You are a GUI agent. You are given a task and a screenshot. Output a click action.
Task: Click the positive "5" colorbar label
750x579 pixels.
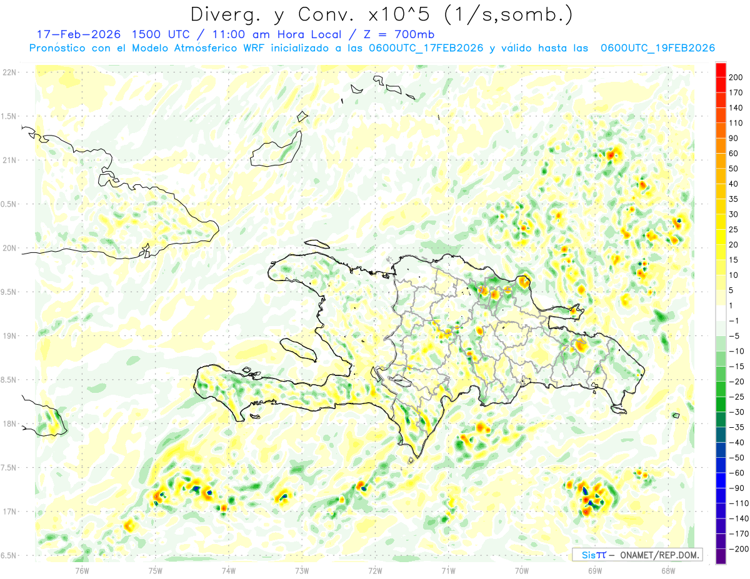pyautogui.click(x=732, y=290)
